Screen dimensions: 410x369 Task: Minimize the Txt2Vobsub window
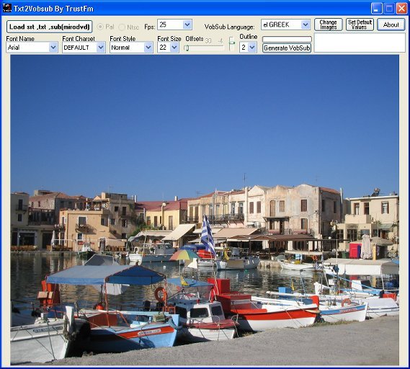point(376,9)
